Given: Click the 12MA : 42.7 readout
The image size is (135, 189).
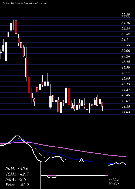Looking at the screenshot, I should tap(17, 174).
